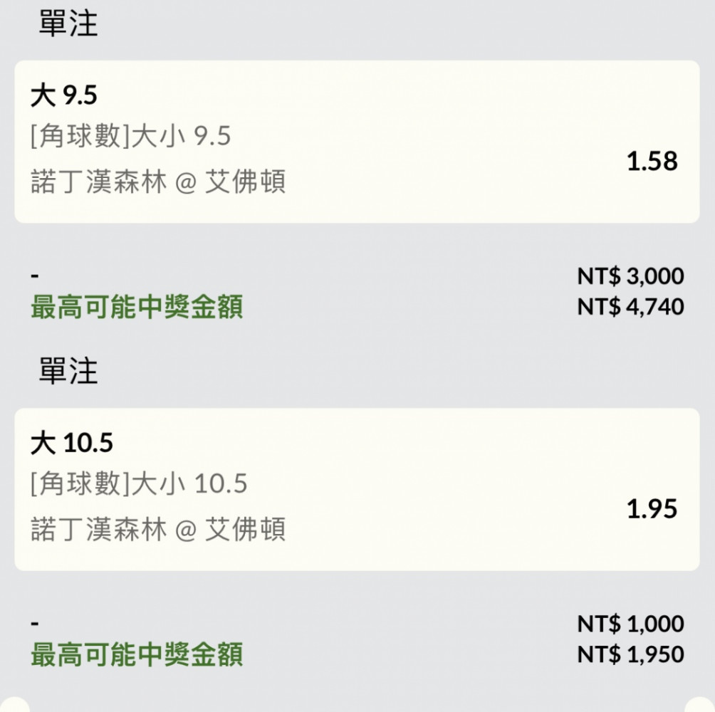715x712 pixels.
Task: Open the 大 9.5 bet card
Action: pos(357,142)
